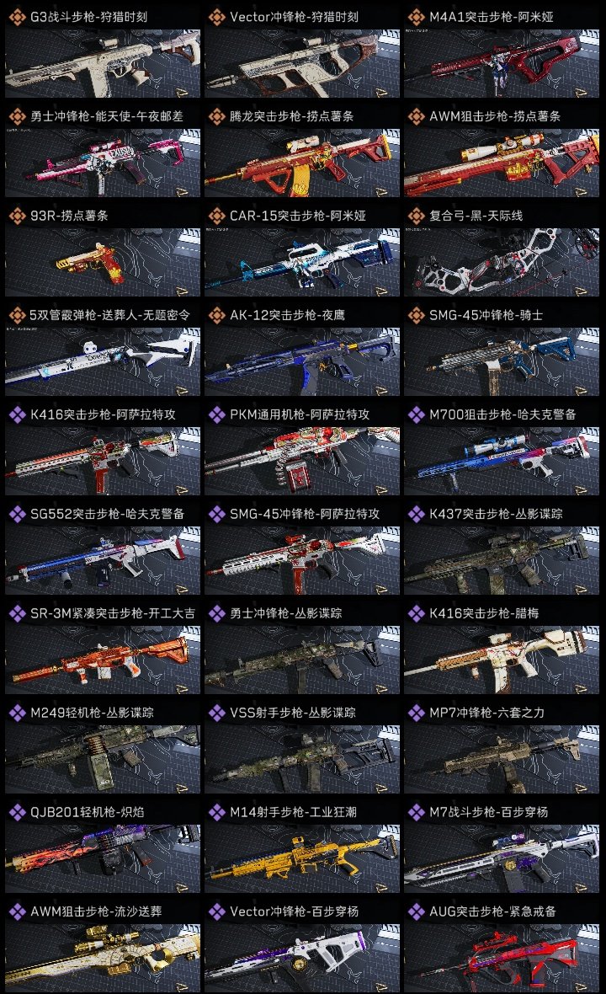
Task: Select the Vector冲锋枪-狩猎时刻 weapon skin thumbnail
Action: pos(302,63)
